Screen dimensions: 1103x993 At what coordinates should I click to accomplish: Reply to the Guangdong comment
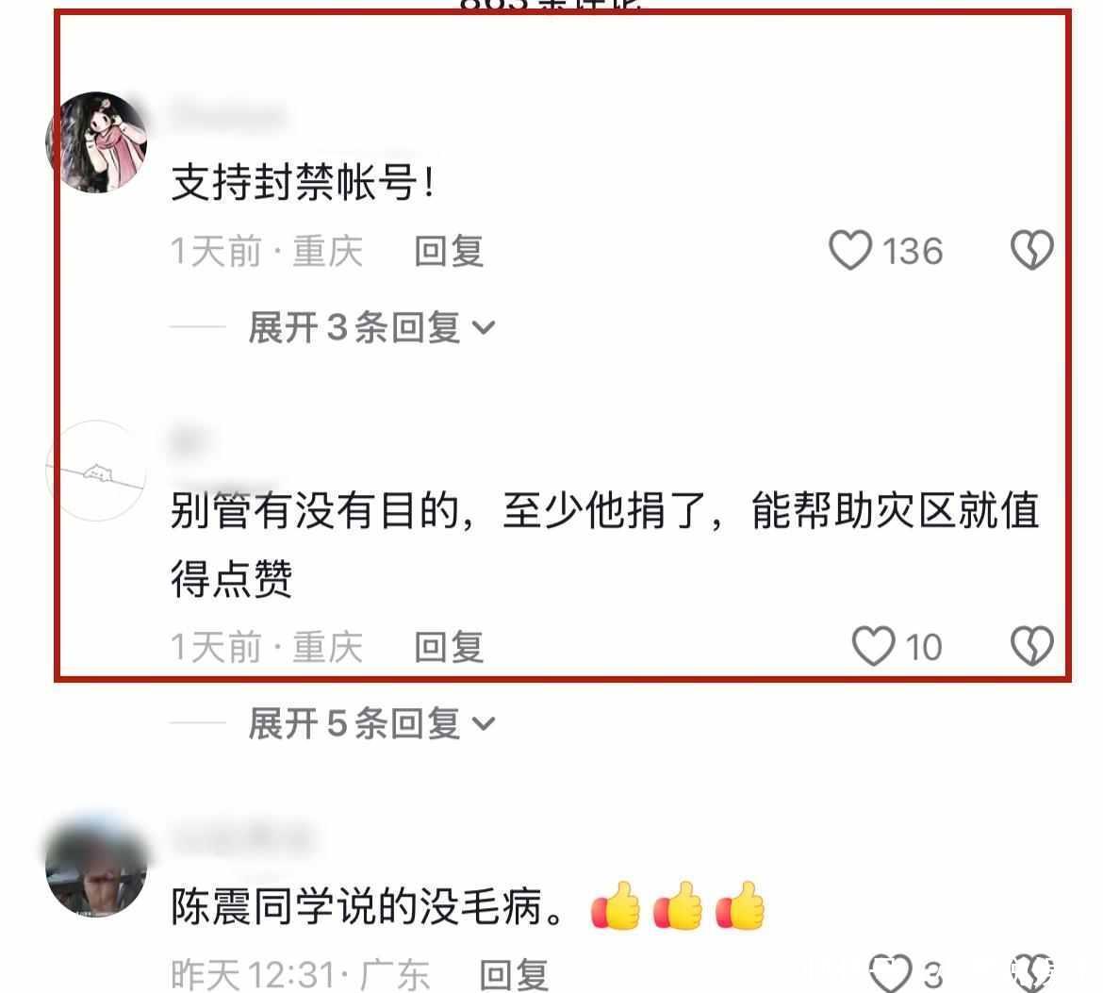(x=514, y=975)
